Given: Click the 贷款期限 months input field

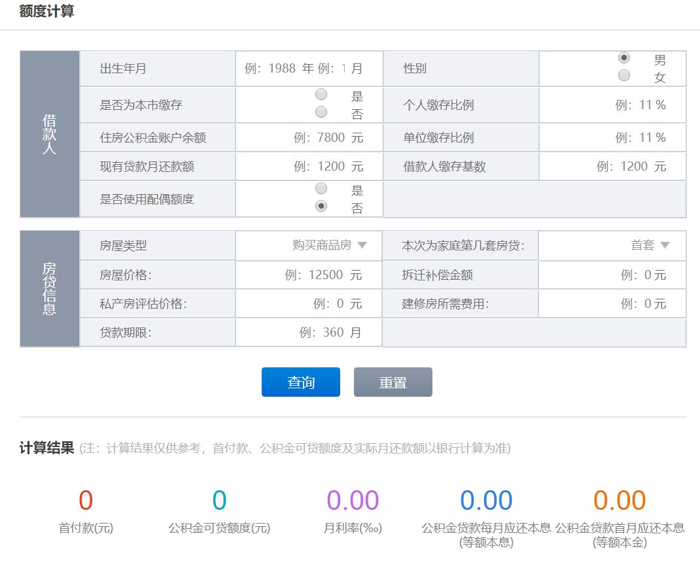Looking at the screenshot, I should click(321, 333).
